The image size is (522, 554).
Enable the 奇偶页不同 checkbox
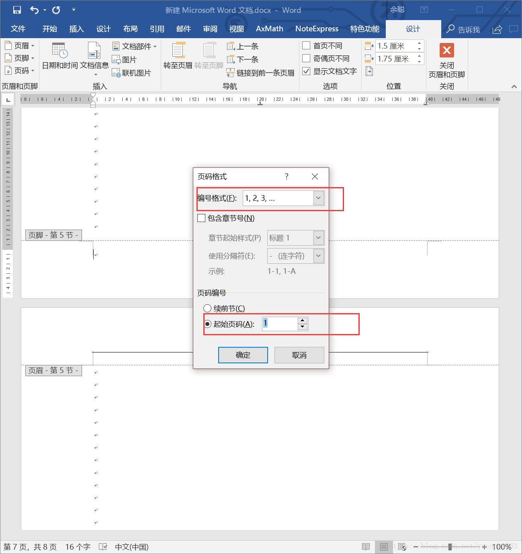[306, 59]
